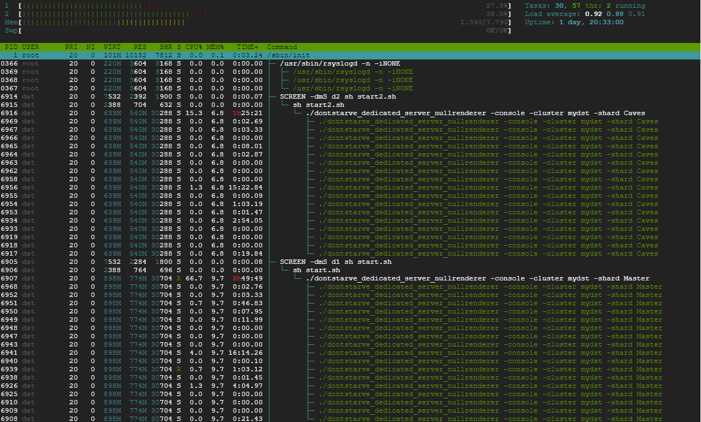Click the USER column header

31,47
